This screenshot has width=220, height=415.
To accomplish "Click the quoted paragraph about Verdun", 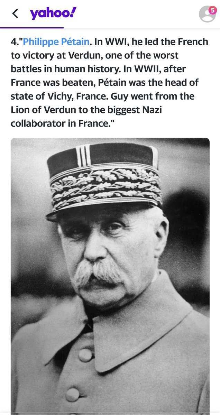I will click(109, 82).
